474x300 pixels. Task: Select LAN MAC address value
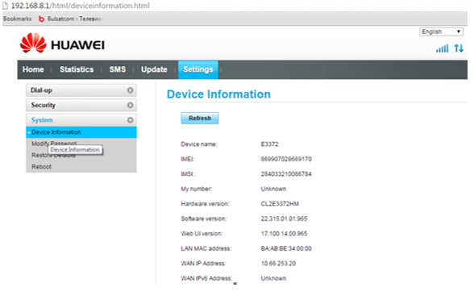point(286,248)
